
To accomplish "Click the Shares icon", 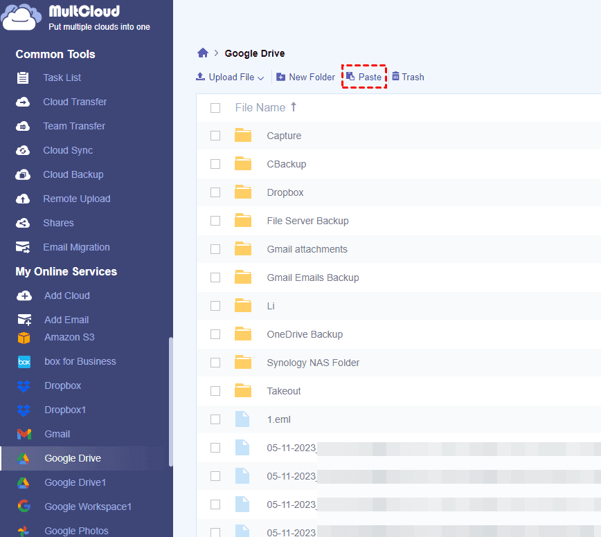I will pyautogui.click(x=23, y=223).
